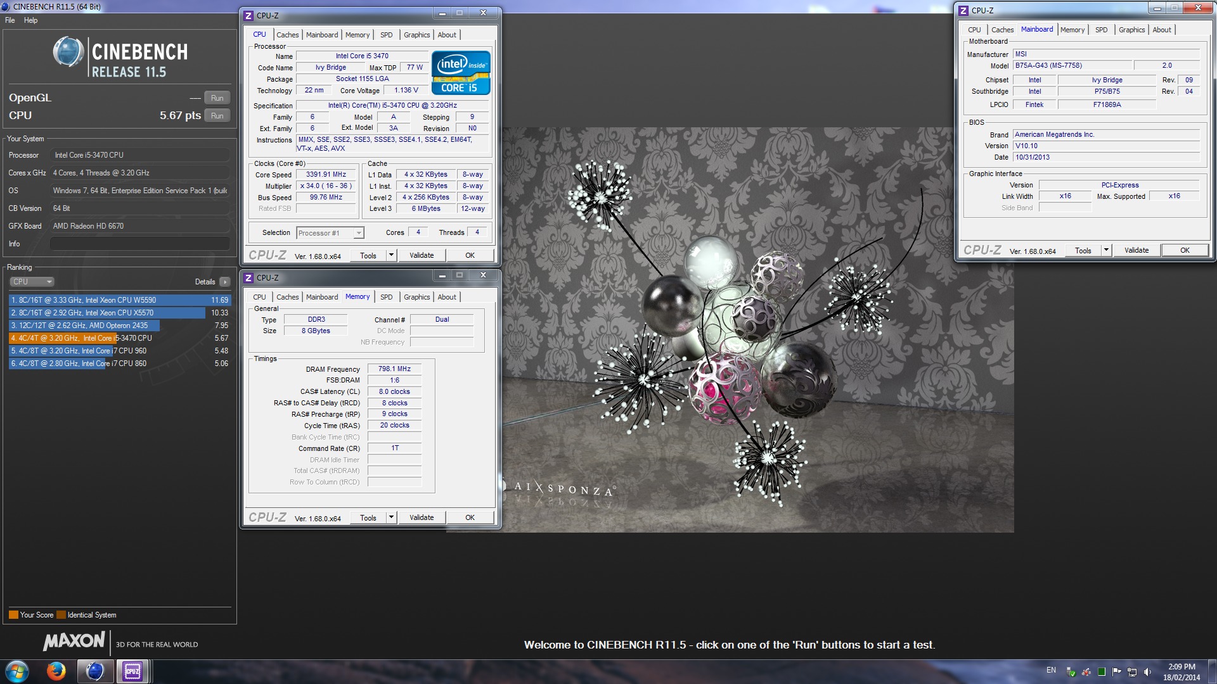Image resolution: width=1217 pixels, height=684 pixels.
Task: Click the Tools button in the Memory window
Action: (368, 517)
